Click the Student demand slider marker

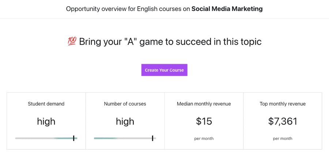pyautogui.click(x=73, y=138)
